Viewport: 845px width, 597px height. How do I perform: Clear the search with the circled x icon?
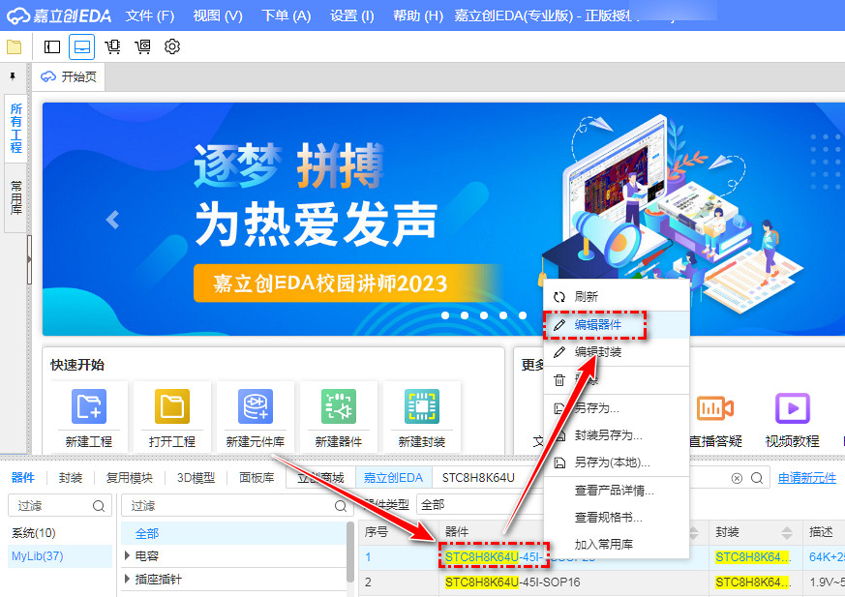click(737, 478)
